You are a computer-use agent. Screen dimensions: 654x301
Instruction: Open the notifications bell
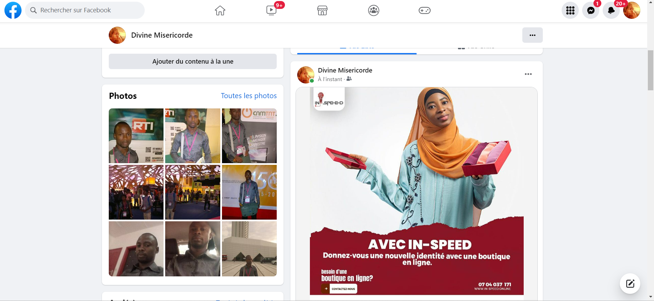[x=611, y=11]
